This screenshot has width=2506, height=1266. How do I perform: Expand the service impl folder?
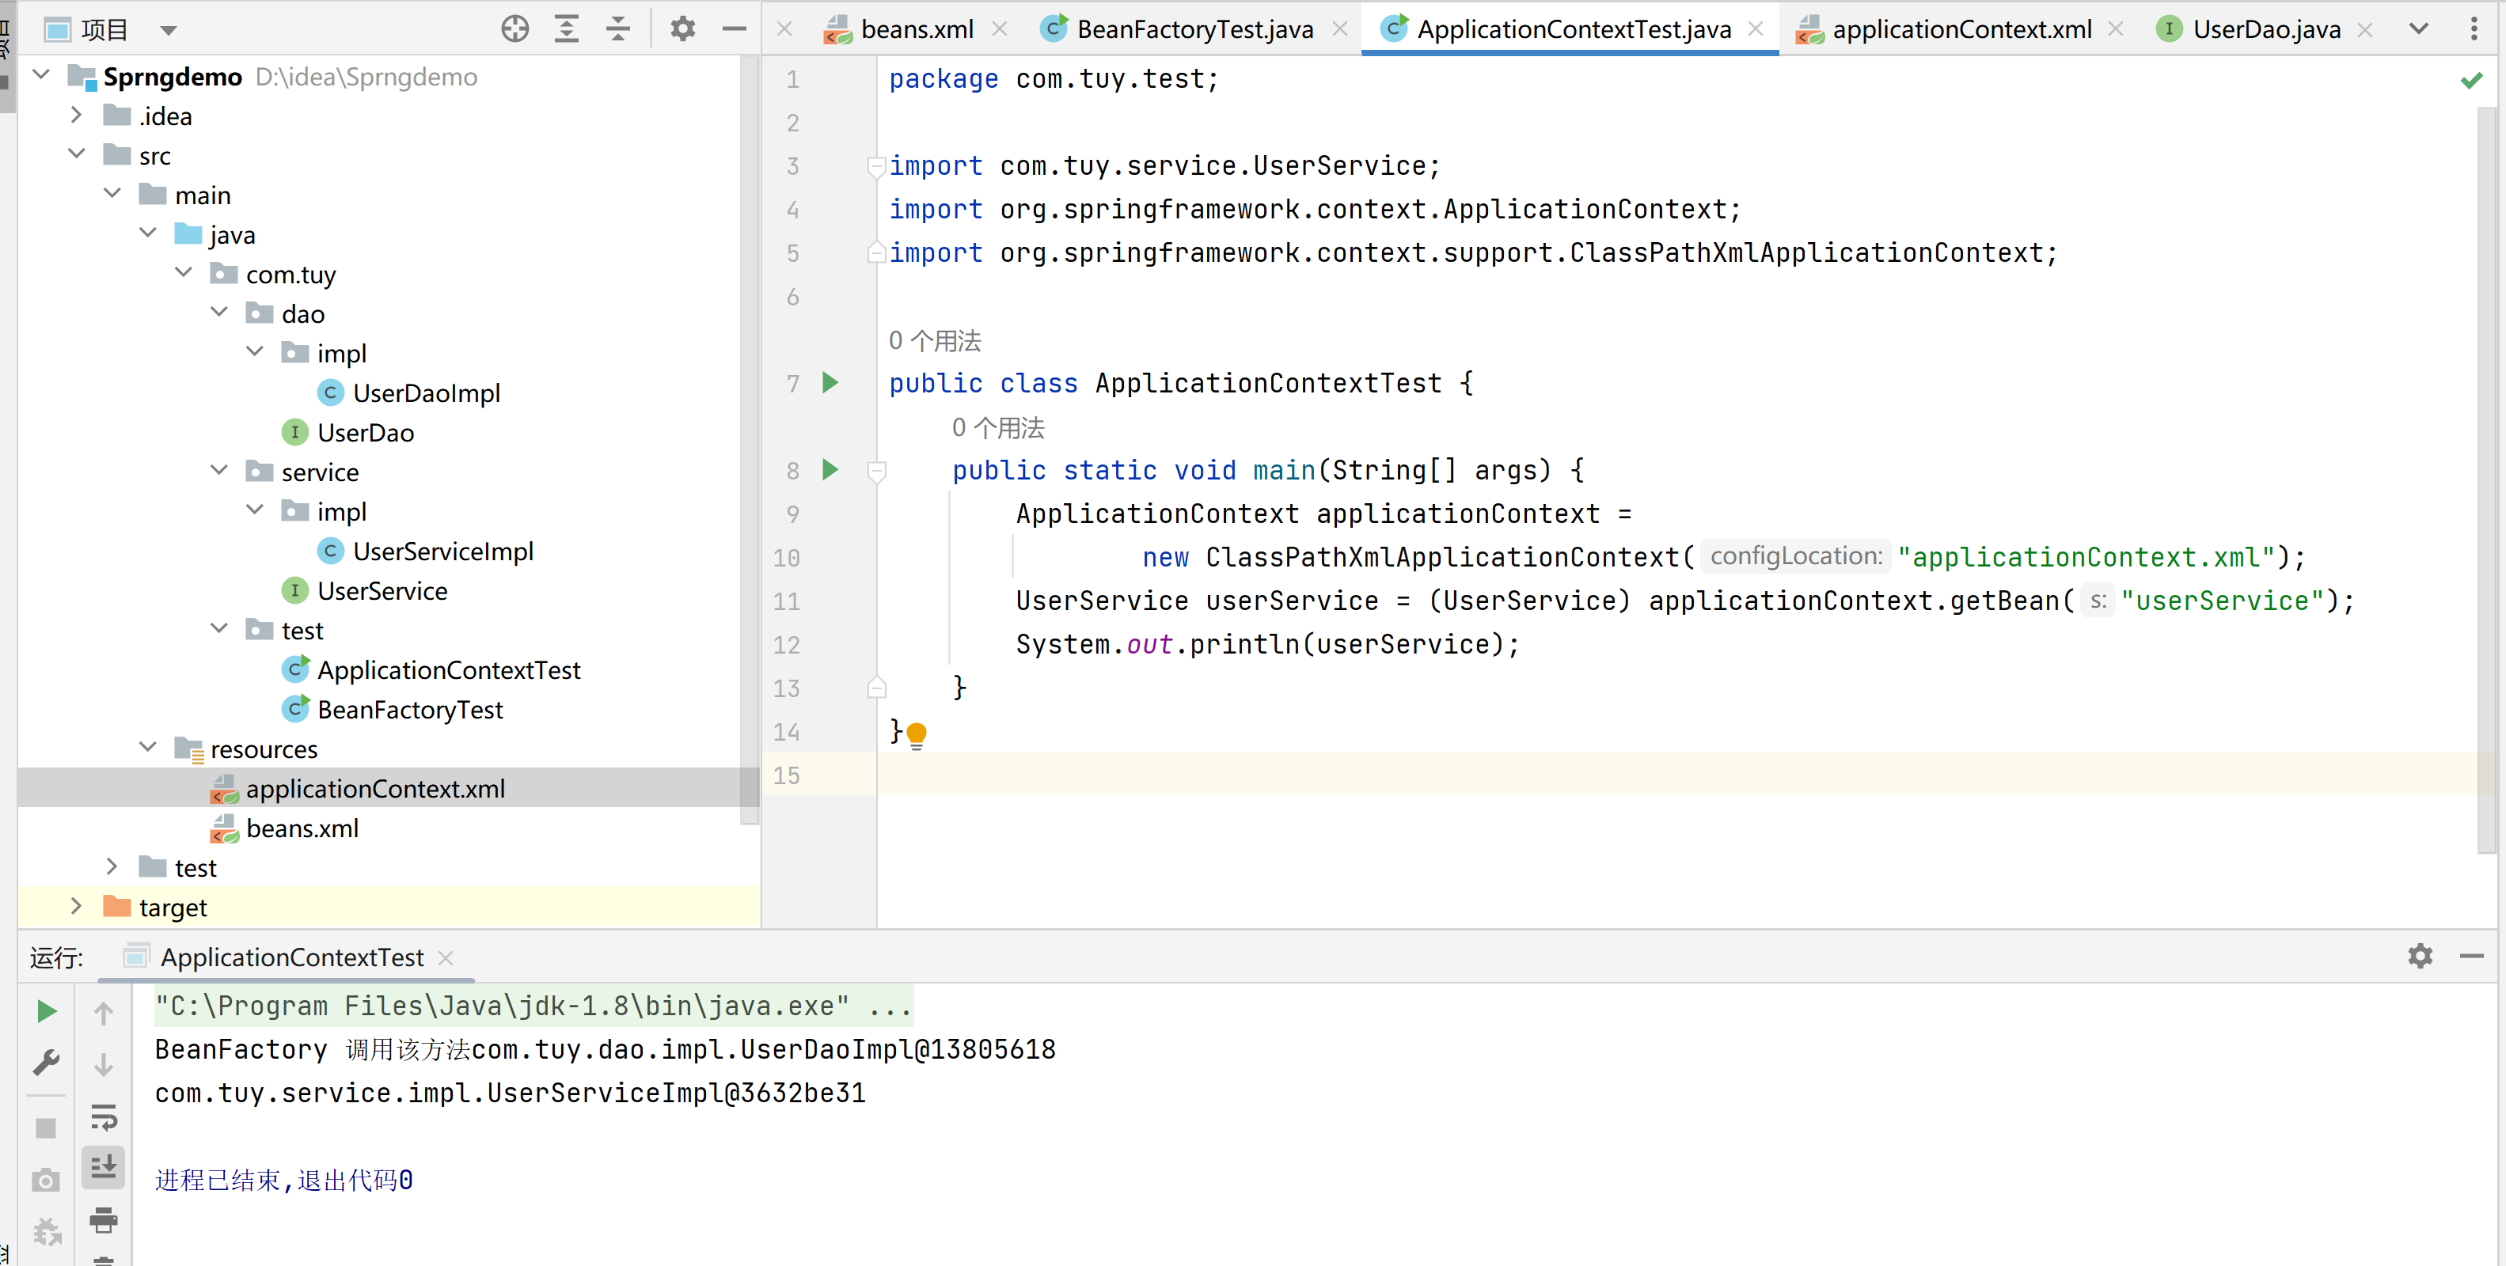[x=250, y=512]
